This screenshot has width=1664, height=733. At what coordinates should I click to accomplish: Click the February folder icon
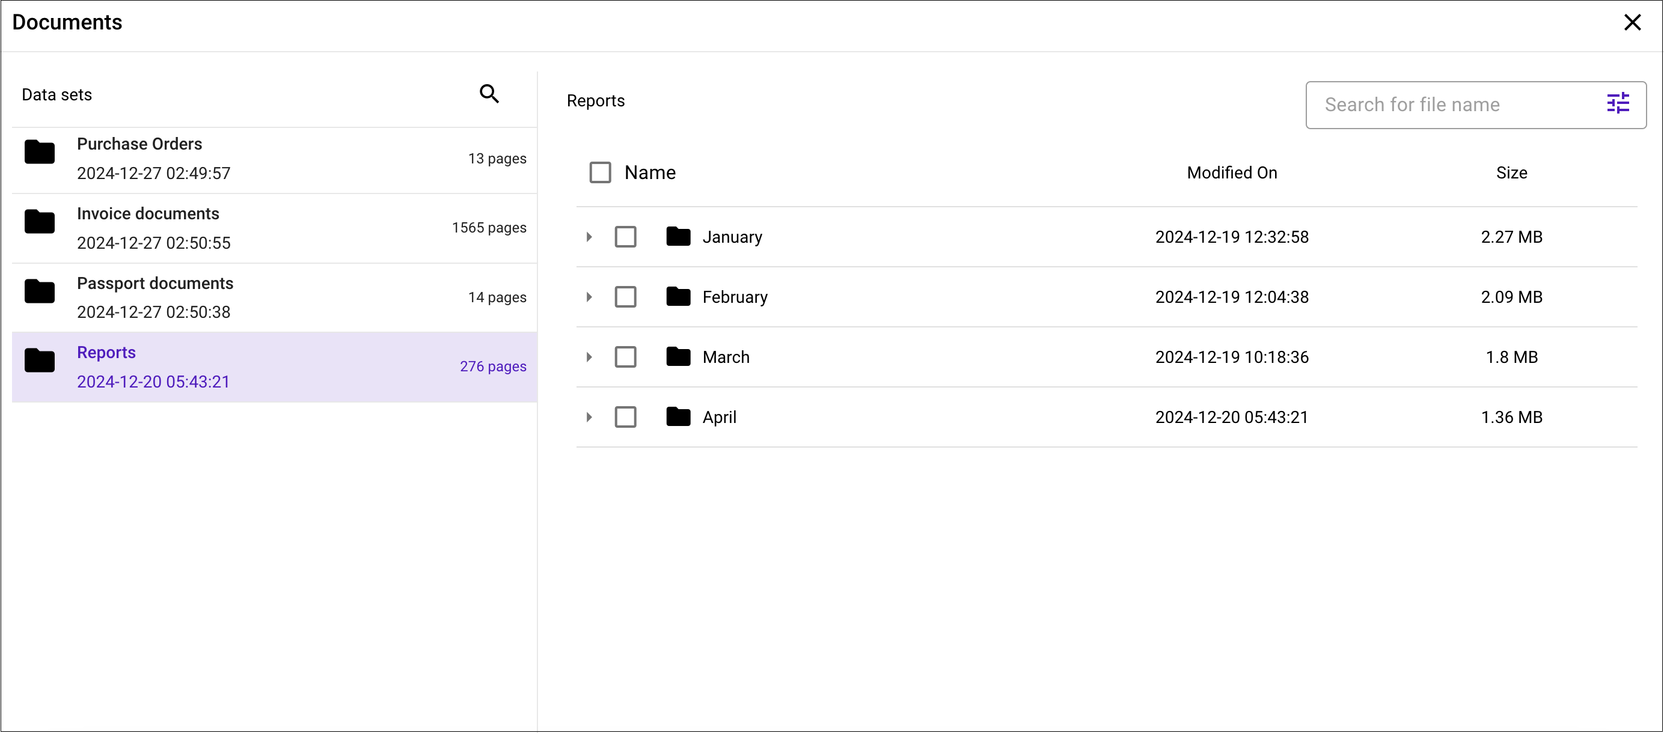[678, 297]
